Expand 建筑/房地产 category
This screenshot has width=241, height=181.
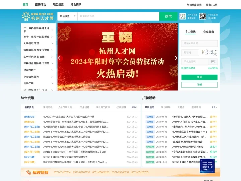pos(38,70)
